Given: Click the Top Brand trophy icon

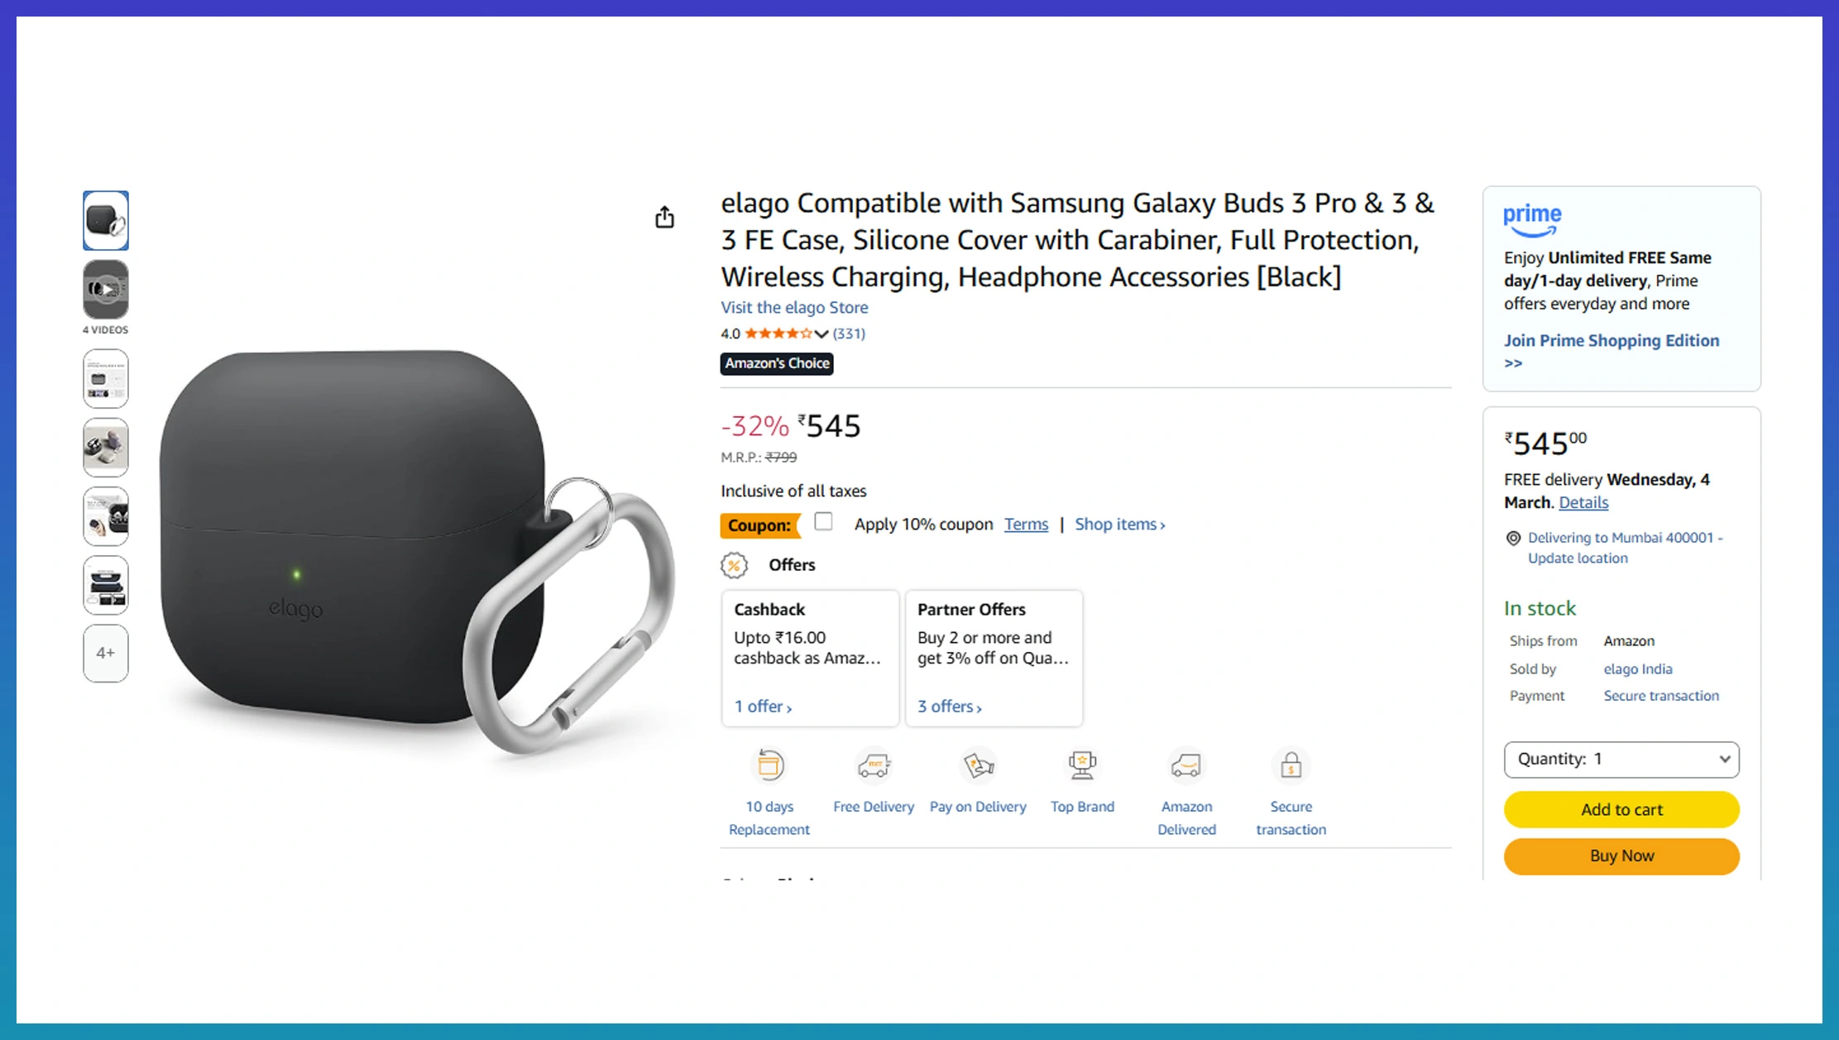Looking at the screenshot, I should 1082,765.
